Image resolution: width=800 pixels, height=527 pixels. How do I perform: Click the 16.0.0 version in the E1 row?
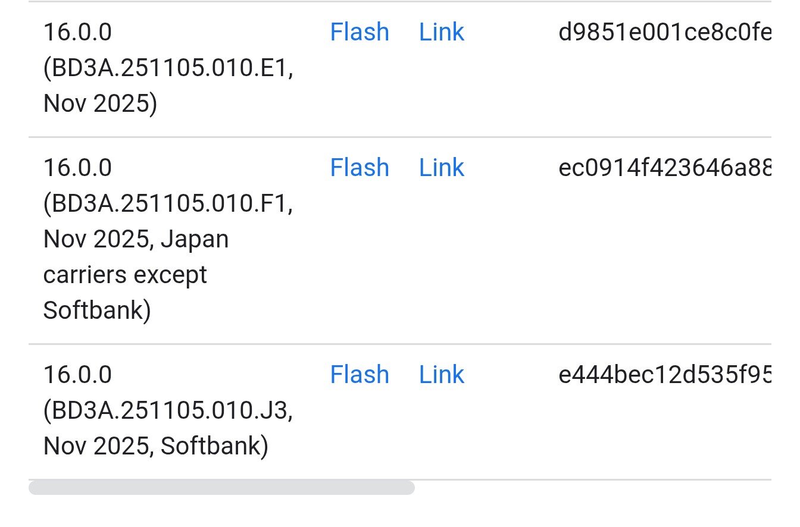77,32
